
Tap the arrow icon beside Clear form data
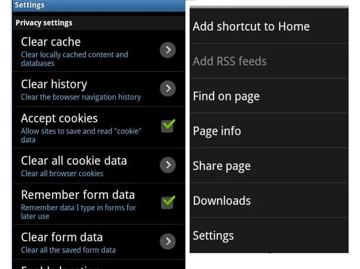point(168,241)
